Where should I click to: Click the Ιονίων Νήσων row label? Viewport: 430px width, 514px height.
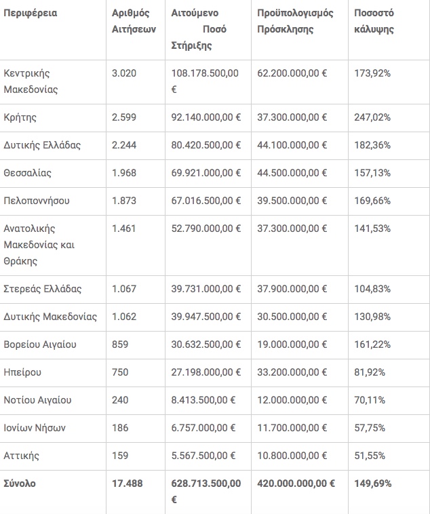35,428
